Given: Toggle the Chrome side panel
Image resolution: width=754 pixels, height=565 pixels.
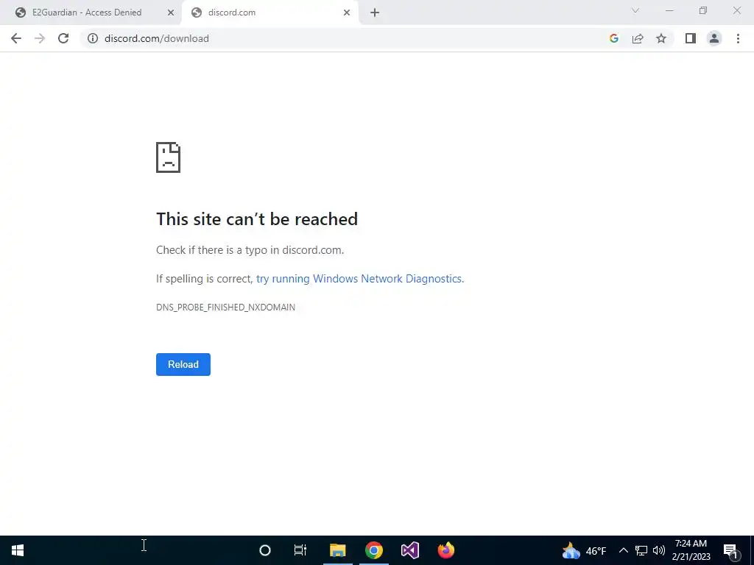Looking at the screenshot, I should [691, 38].
